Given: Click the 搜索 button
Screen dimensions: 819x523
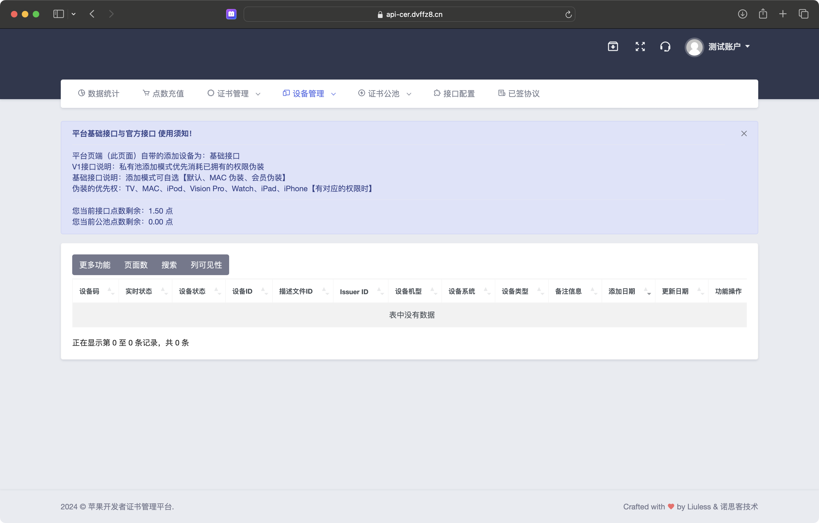Looking at the screenshot, I should [x=169, y=265].
